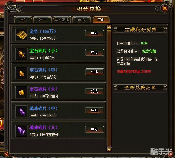Select the 男女互换 tab
Screen dimensions: 175x158
62,20
